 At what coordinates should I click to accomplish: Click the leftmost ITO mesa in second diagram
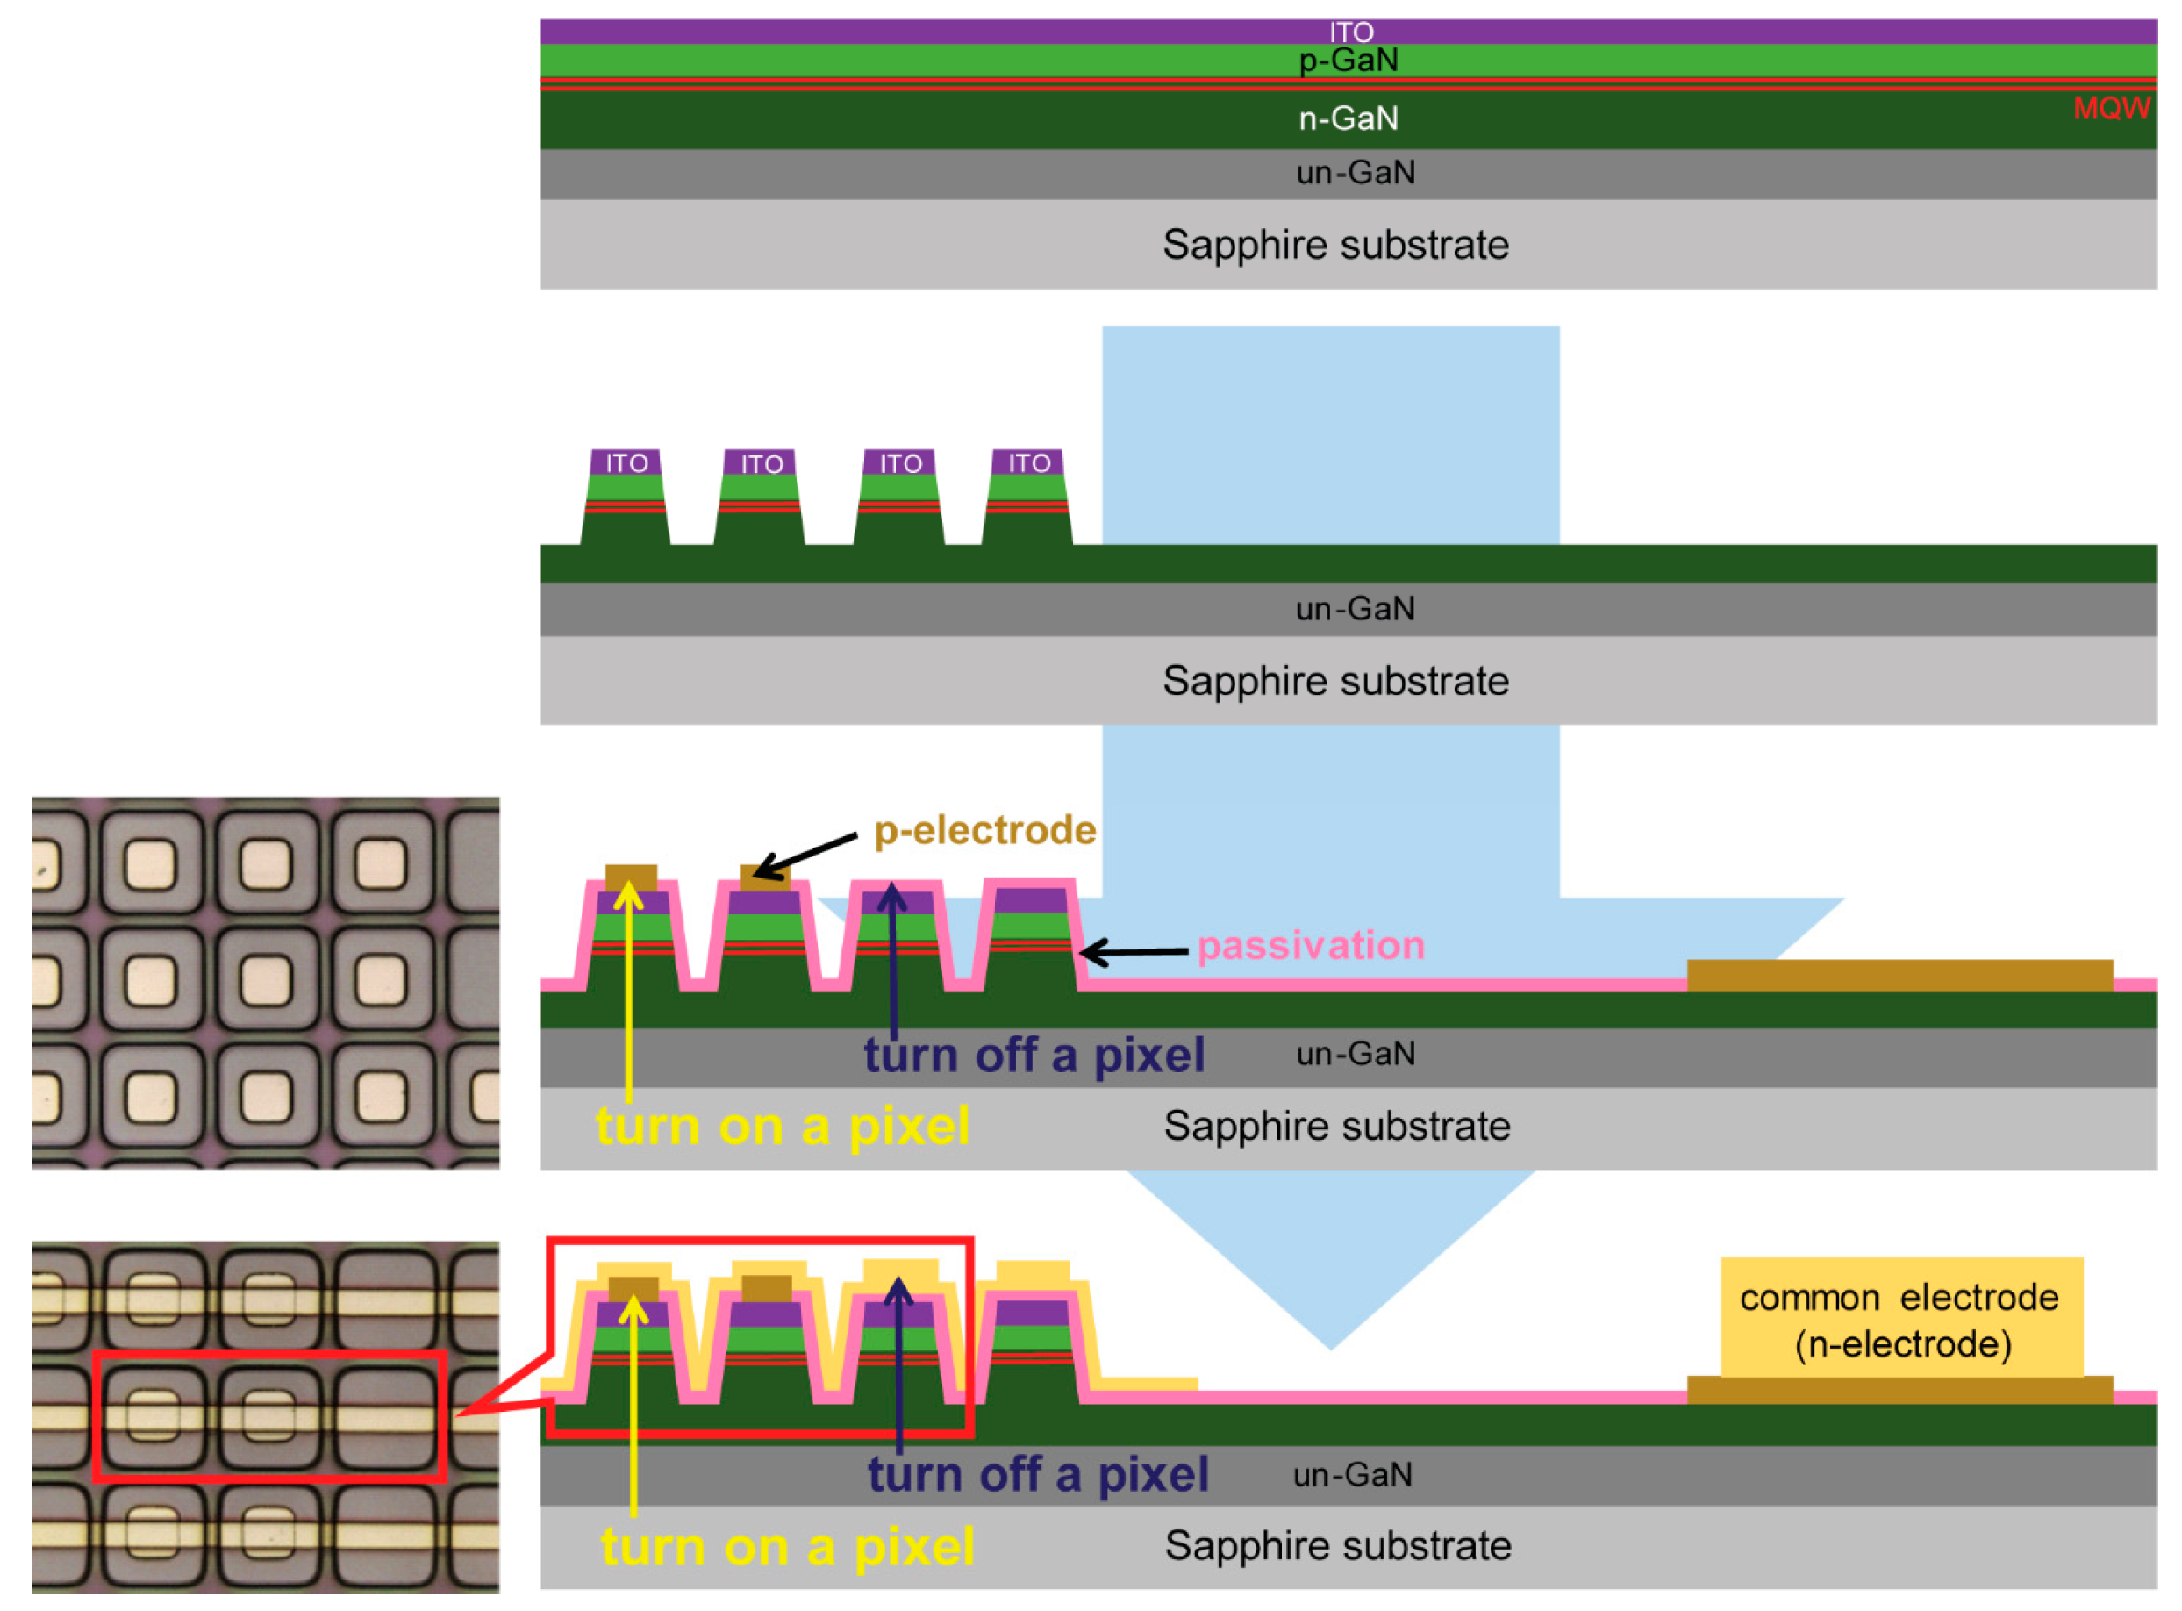point(626,463)
